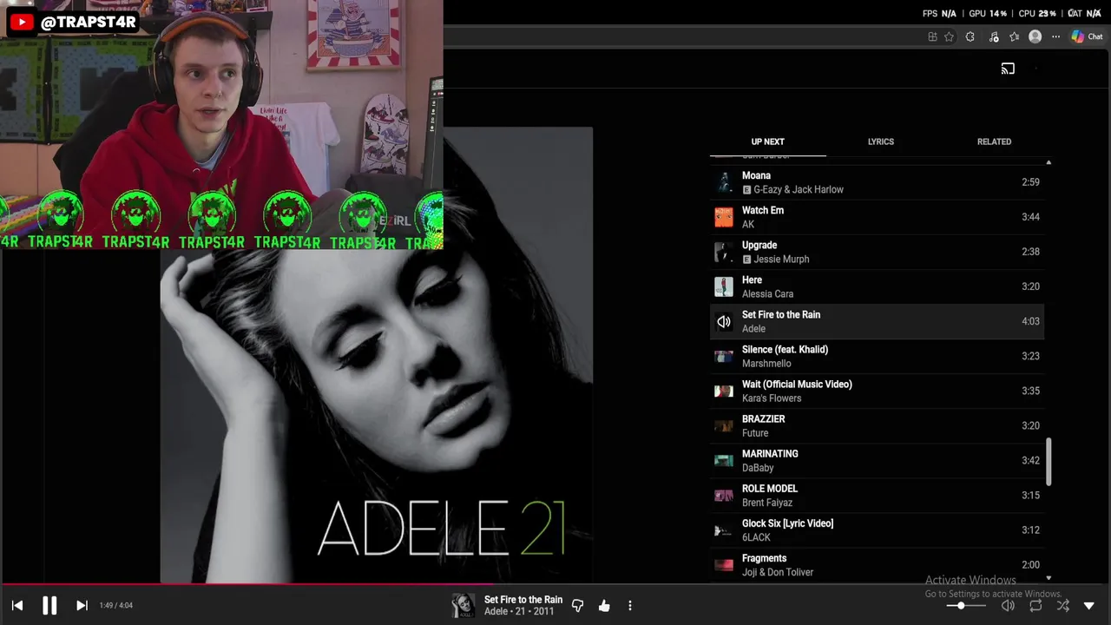The image size is (1111, 625).
Task: Skip to the next track
Action: (82, 606)
